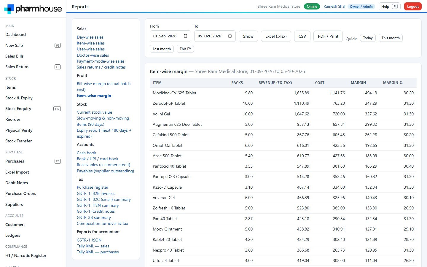
Task: View the Expiry report link
Action: point(104,133)
